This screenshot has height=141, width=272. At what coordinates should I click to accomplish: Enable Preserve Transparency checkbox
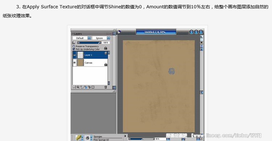[74, 46]
